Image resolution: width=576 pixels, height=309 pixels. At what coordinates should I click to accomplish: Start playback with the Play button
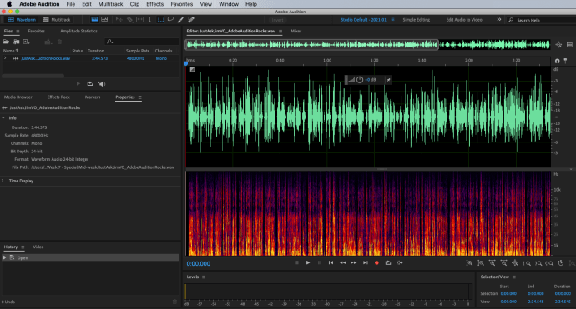pos(308,263)
